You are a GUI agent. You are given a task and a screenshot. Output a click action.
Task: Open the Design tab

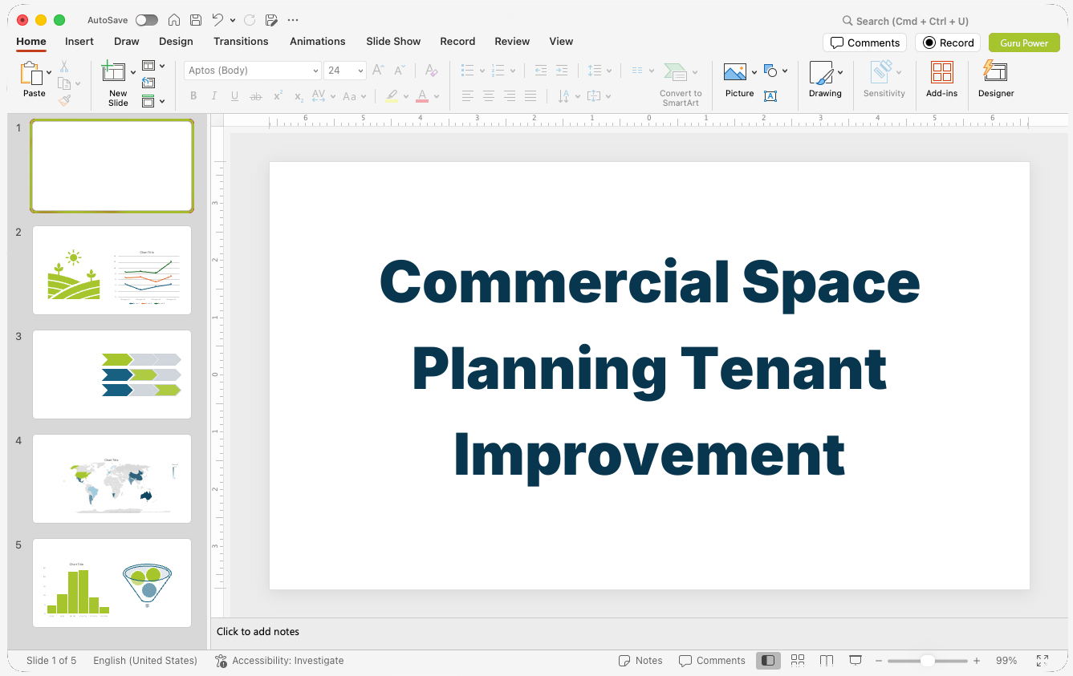[176, 41]
